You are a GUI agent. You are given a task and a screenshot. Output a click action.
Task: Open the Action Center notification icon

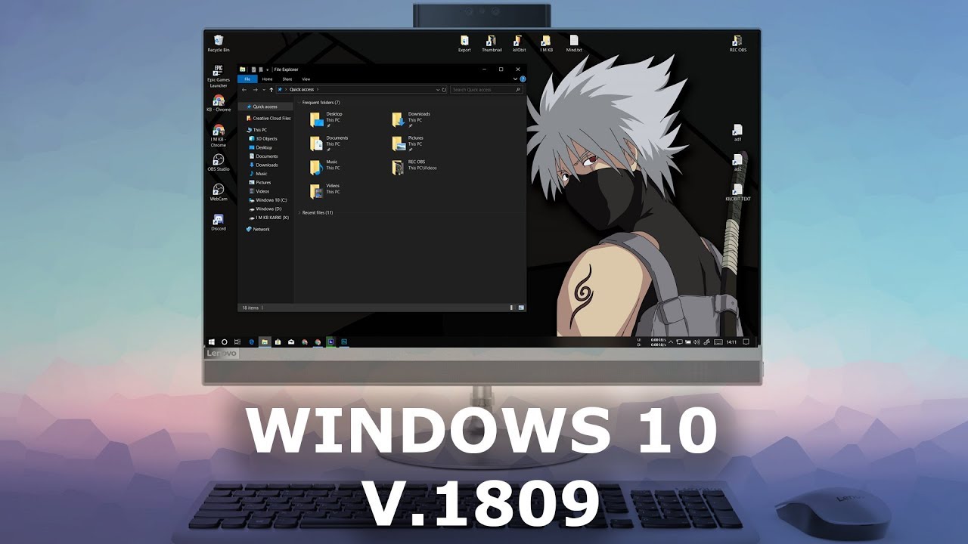coord(746,342)
